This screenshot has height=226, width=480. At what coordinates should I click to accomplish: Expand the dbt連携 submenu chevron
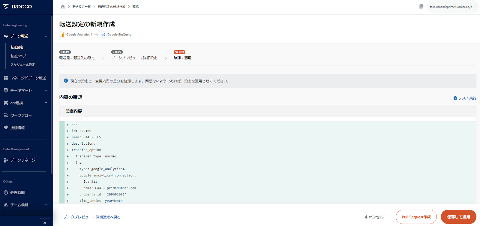[x=46, y=103]
